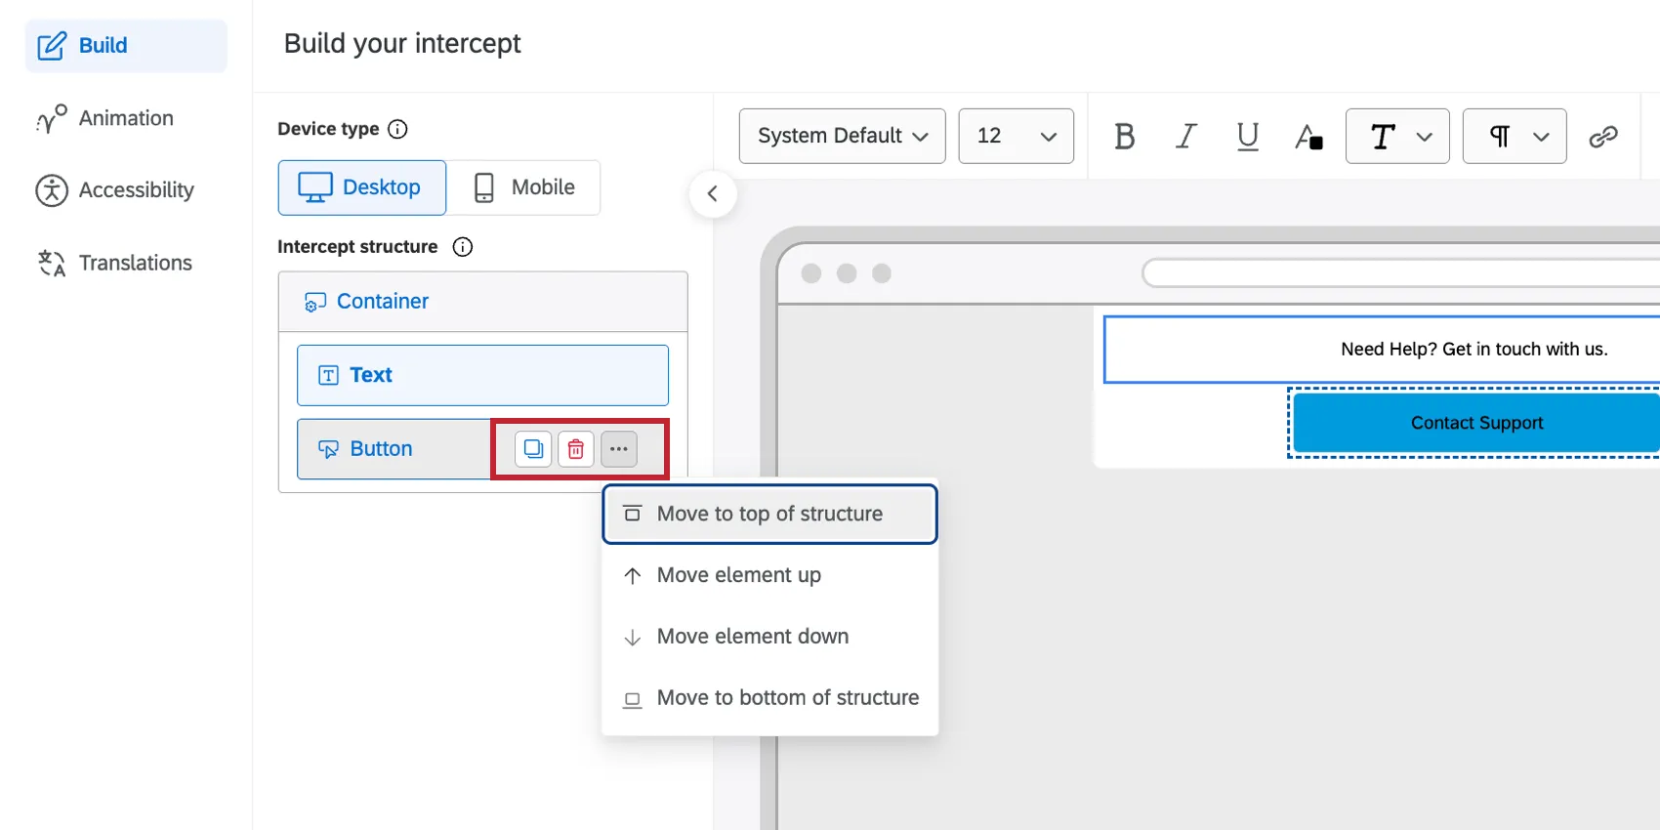Image resolution: width=1660 pixels, height=830 pixels.
Task: Click the Contact Support button in preview
Action: [1476, 423]
